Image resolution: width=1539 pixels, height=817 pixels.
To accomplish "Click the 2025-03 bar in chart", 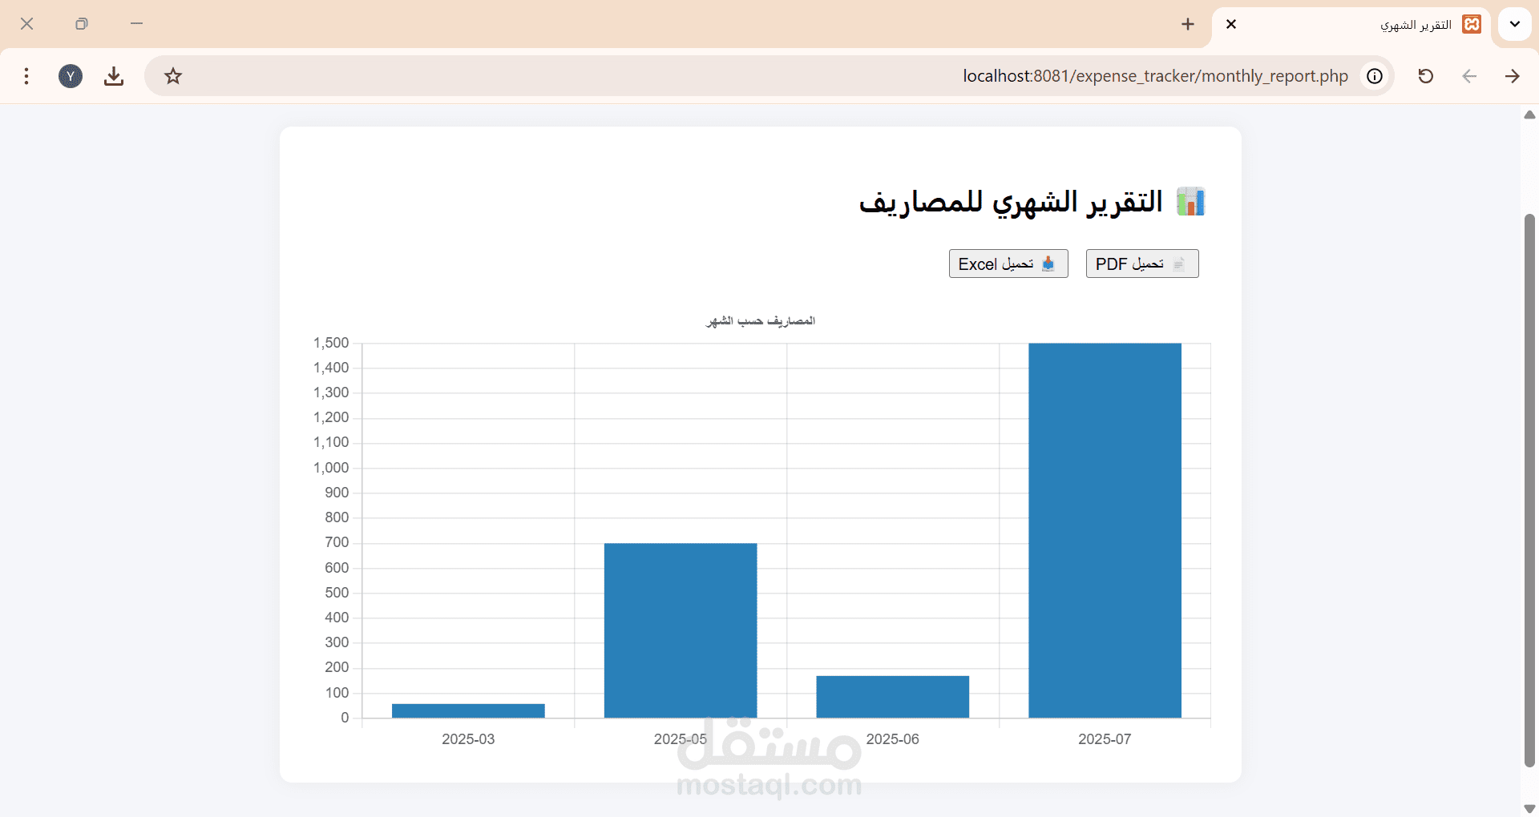I will click(468, 710).
